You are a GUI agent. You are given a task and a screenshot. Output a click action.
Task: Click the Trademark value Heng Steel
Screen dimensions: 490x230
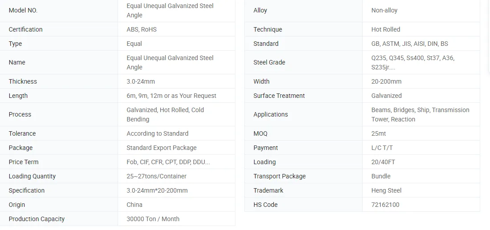386,190
